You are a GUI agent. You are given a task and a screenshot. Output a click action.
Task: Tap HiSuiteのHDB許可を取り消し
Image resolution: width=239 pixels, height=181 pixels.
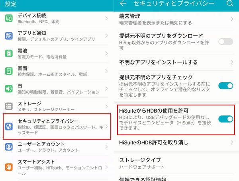(176, 142)
